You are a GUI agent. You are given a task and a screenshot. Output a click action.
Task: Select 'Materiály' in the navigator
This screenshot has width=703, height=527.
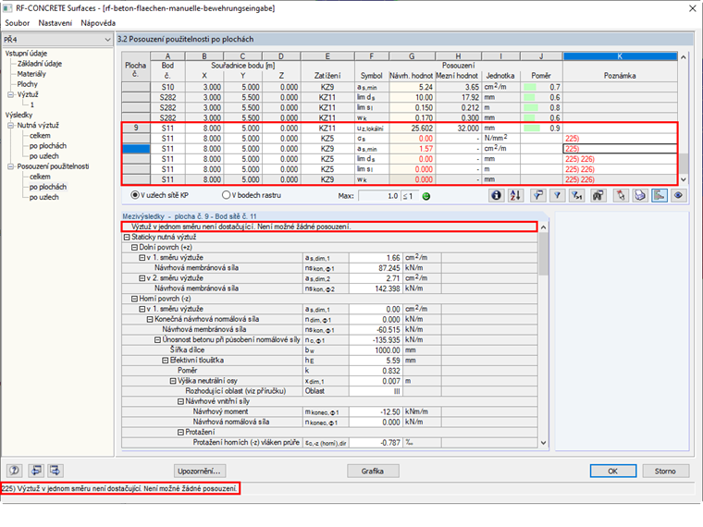tap(31, 74)
